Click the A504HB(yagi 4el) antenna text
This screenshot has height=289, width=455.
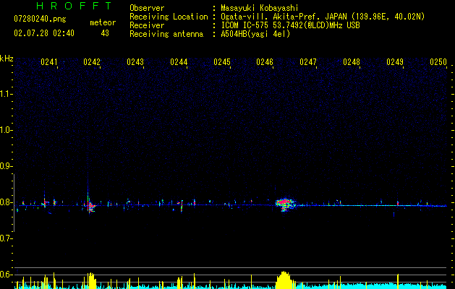255,34
